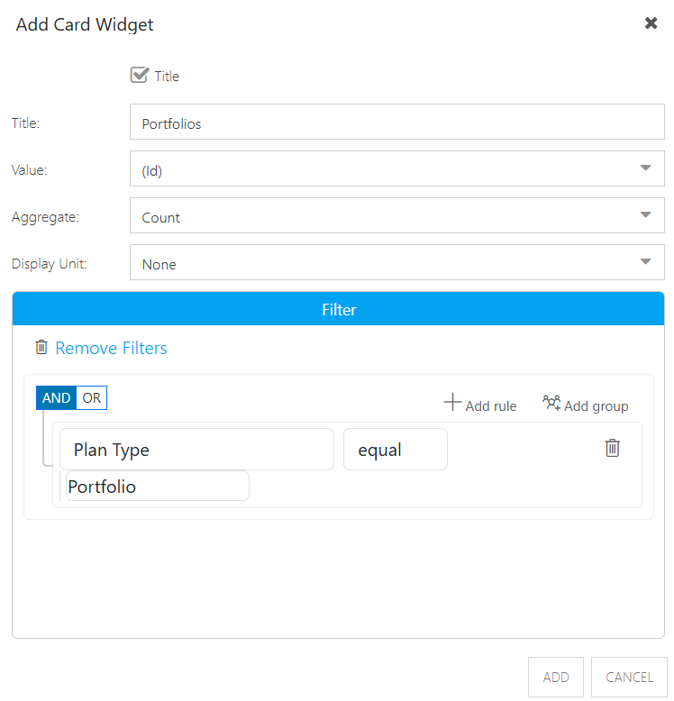The width and height of the screenshot is (674, 701).
Task: Delete the Plan Type rule with the trash icon
Action: [x=613, y=448]
